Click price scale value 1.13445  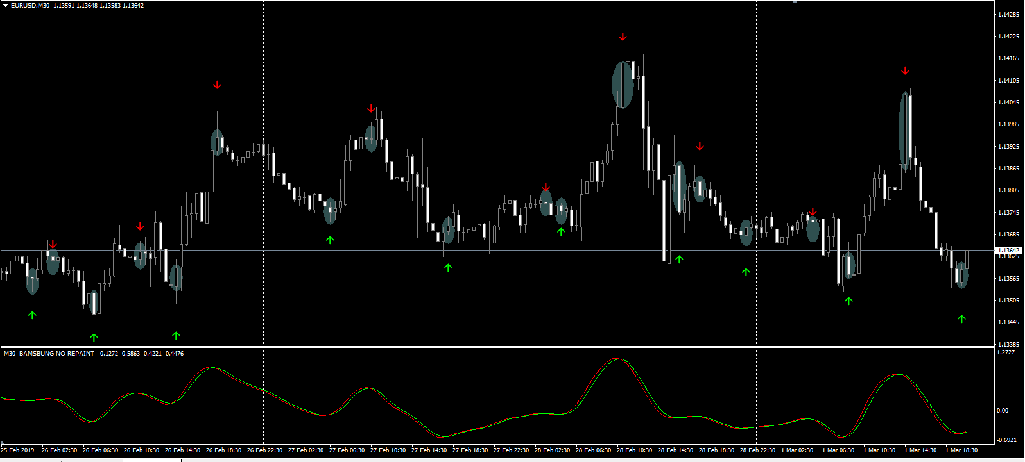pos(1008,322)
